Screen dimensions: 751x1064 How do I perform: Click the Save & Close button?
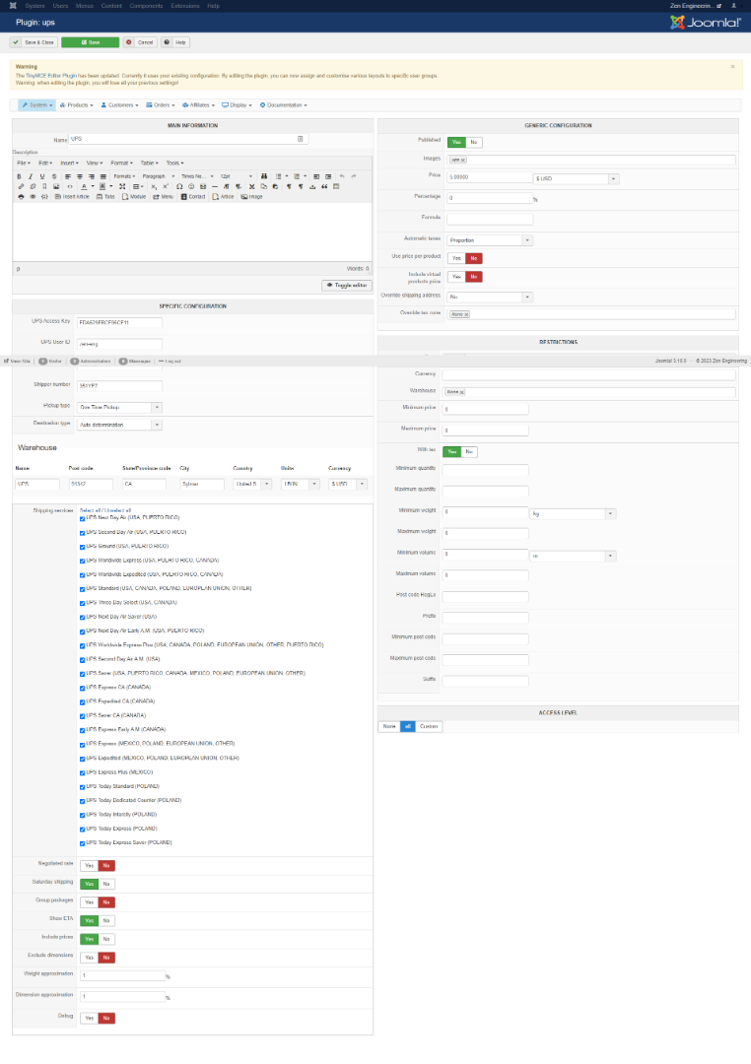34,42
